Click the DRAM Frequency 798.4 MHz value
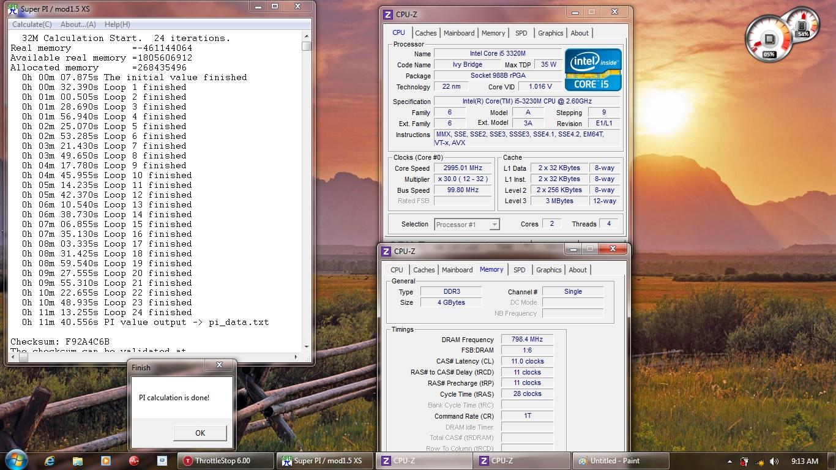 tap(527, 339)
